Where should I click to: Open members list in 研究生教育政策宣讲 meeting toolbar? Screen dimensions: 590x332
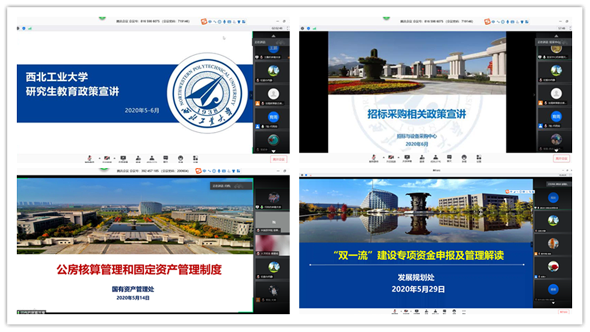pos(153,158)
